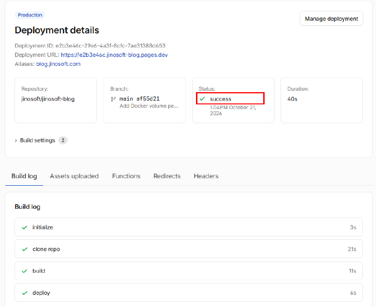Click the green checkmark beside deploy
376x307 pixels.
(25, 293)
